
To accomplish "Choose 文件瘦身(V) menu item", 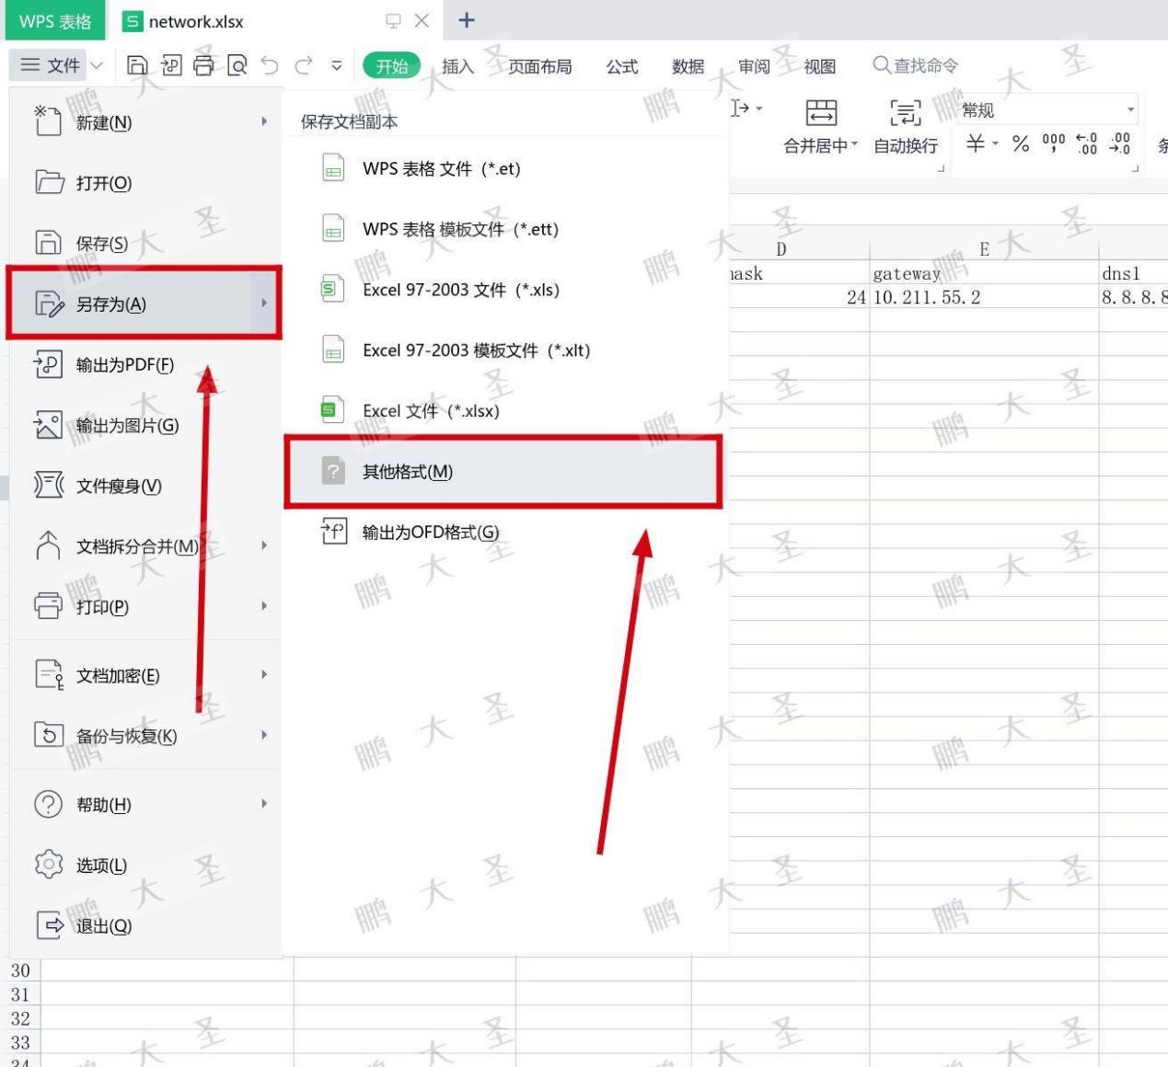I will 145,486.
